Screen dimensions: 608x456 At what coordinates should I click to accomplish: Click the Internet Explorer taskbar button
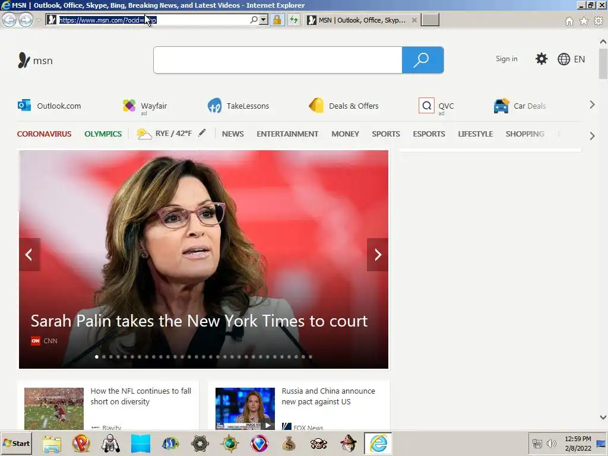(x=378, y=444)
